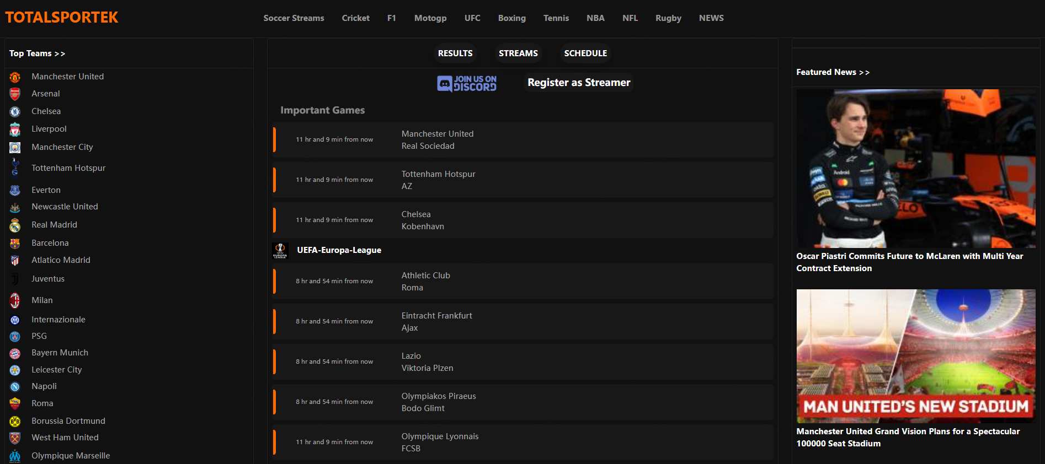Click the Liverpool crest in sidebar
Image resolution: width=1045 pixels, height=464 pixels.
(15, 130)
